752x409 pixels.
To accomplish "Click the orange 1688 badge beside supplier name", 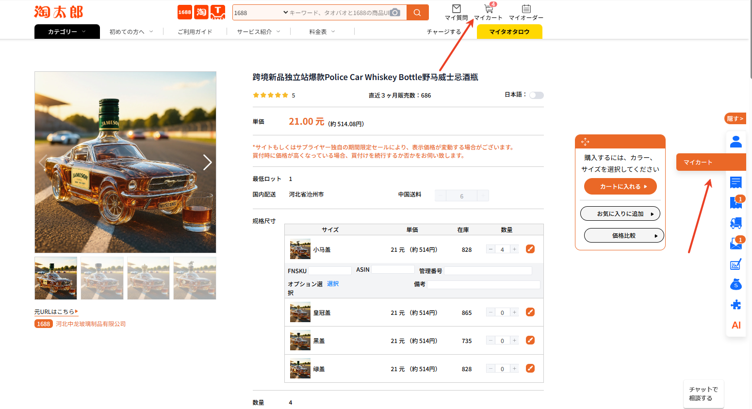I will coord(44,324).
